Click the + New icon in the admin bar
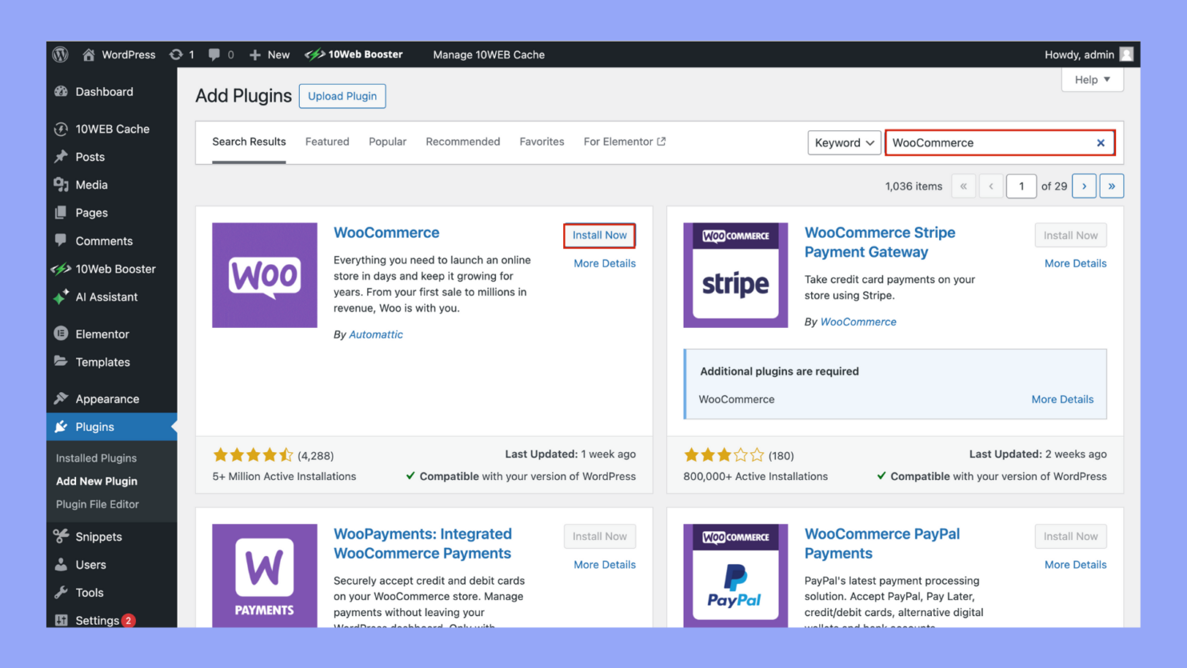This screenshot has height=668, width=1187. click(x=269, y=54)
